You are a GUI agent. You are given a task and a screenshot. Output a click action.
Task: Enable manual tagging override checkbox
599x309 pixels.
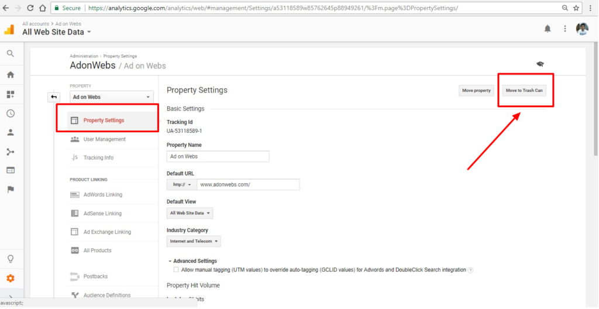click(x=176, y=270)
